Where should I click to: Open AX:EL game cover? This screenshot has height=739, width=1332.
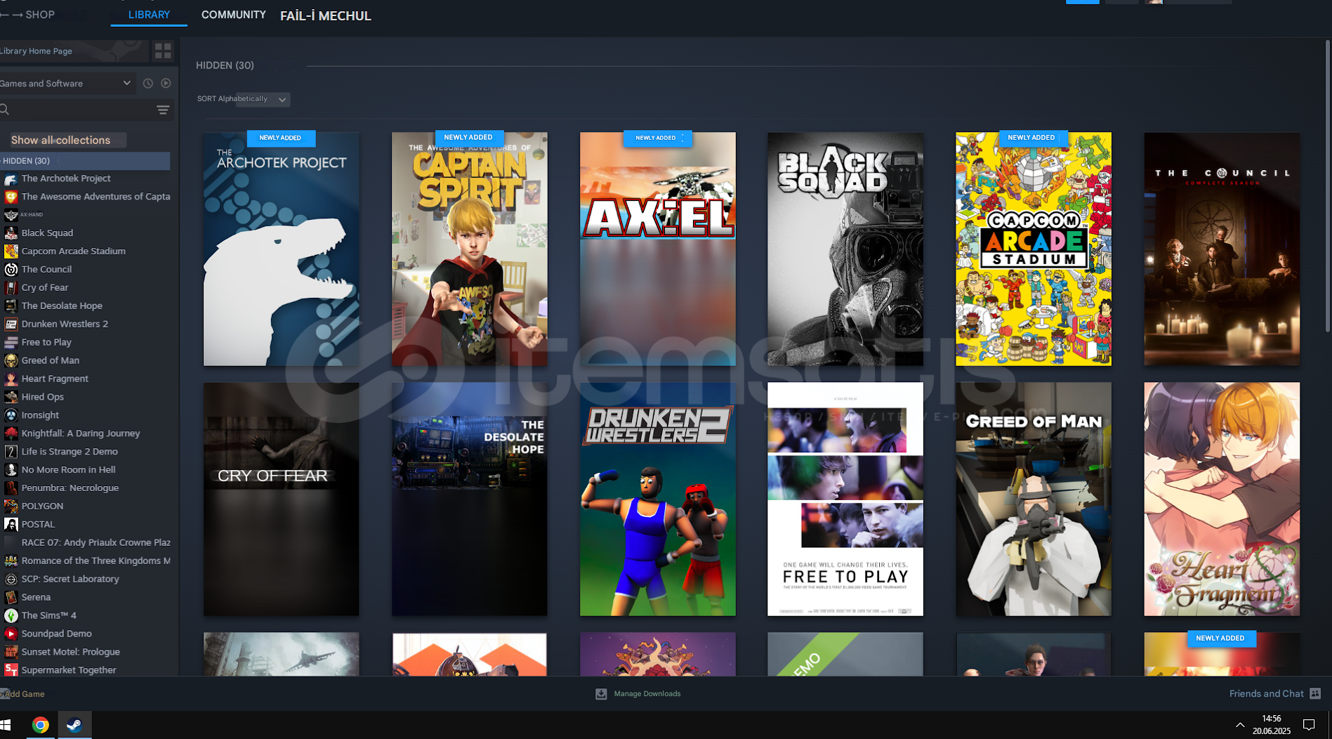click(x=658, y=249)
